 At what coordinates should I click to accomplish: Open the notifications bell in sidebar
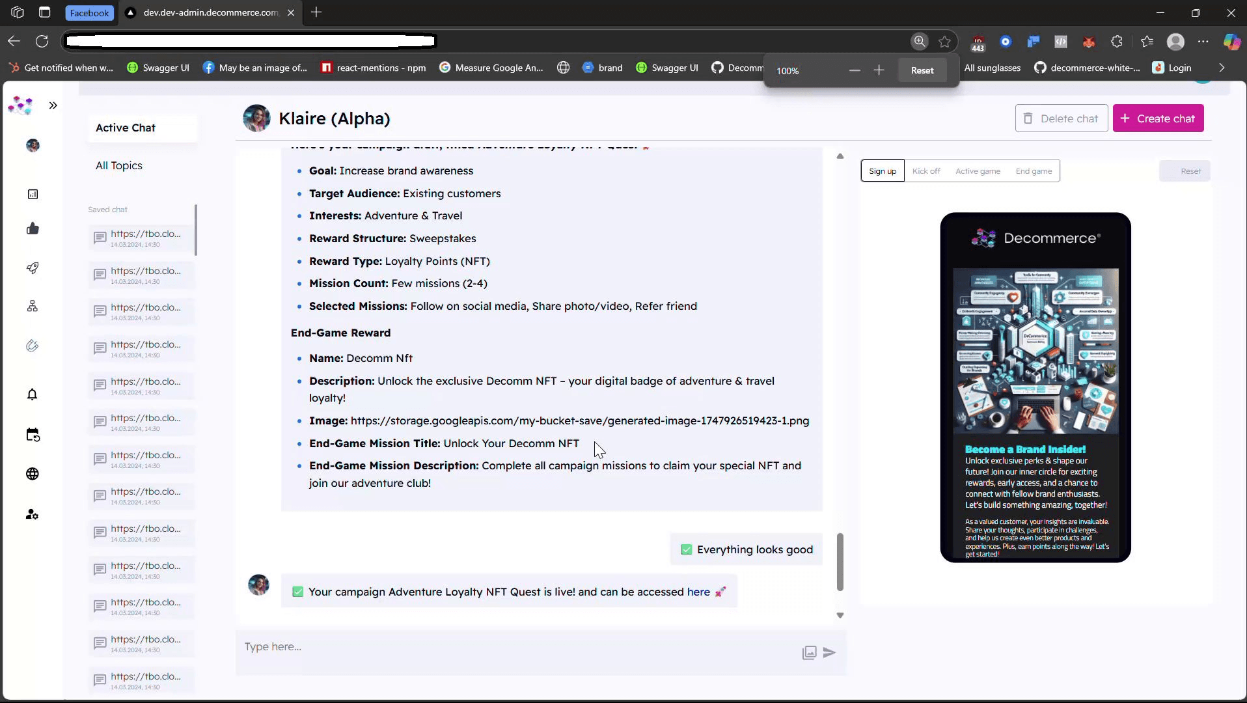coord(33,394)
